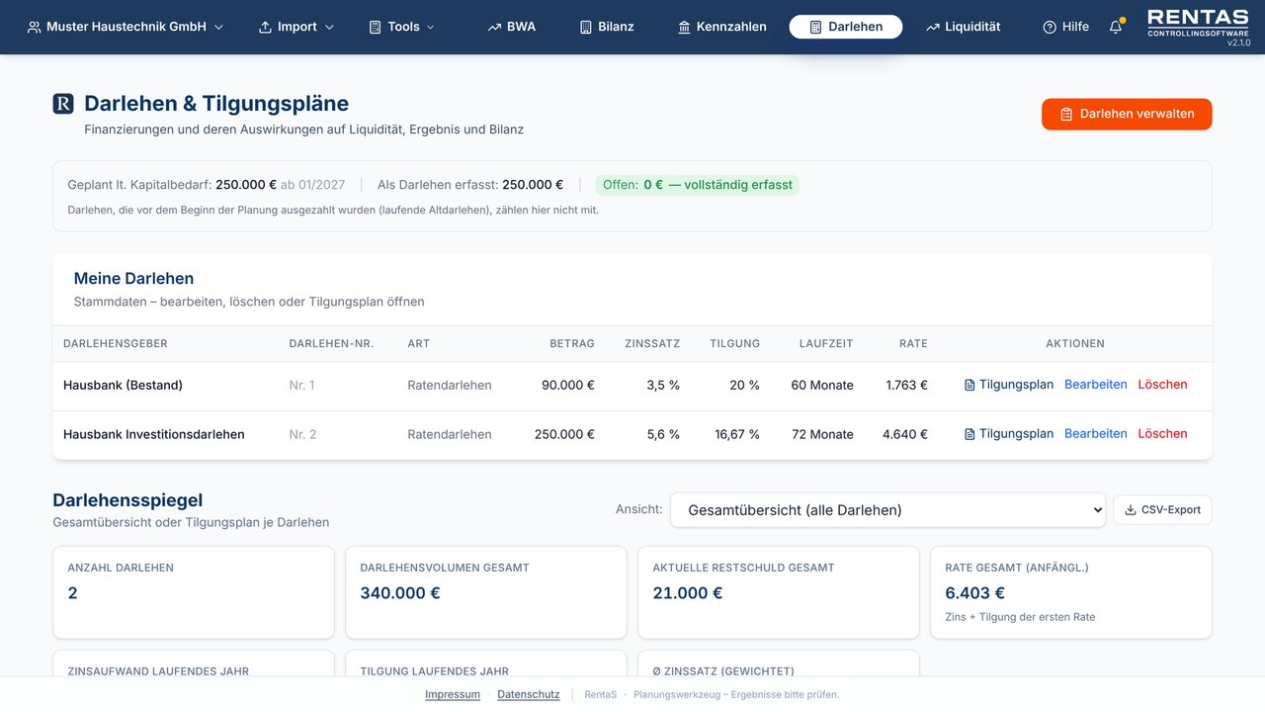Open the Liquidität tab
The width and height of the screenshot is (1265, 712).
point(964,27)
